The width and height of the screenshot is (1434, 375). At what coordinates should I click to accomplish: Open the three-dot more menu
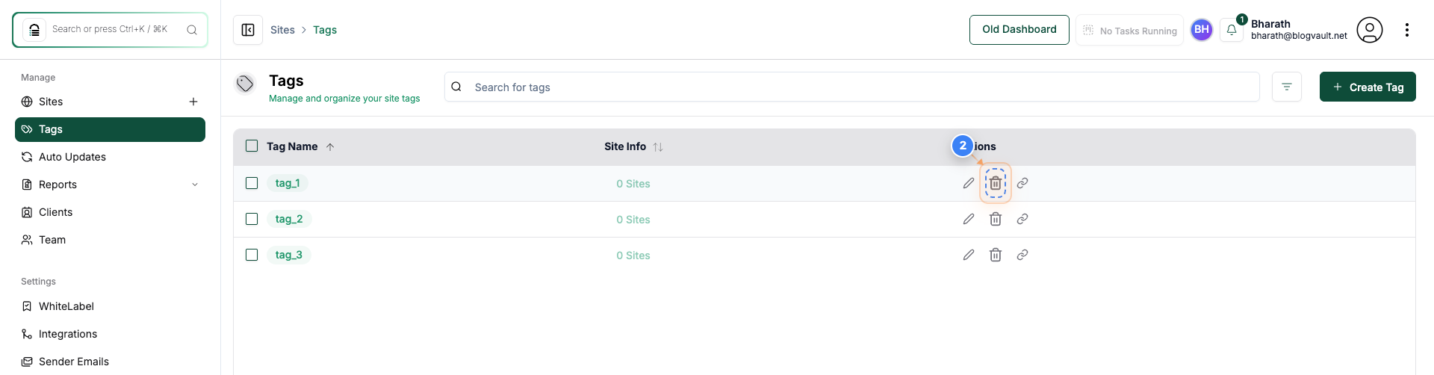click(1407, 30)
